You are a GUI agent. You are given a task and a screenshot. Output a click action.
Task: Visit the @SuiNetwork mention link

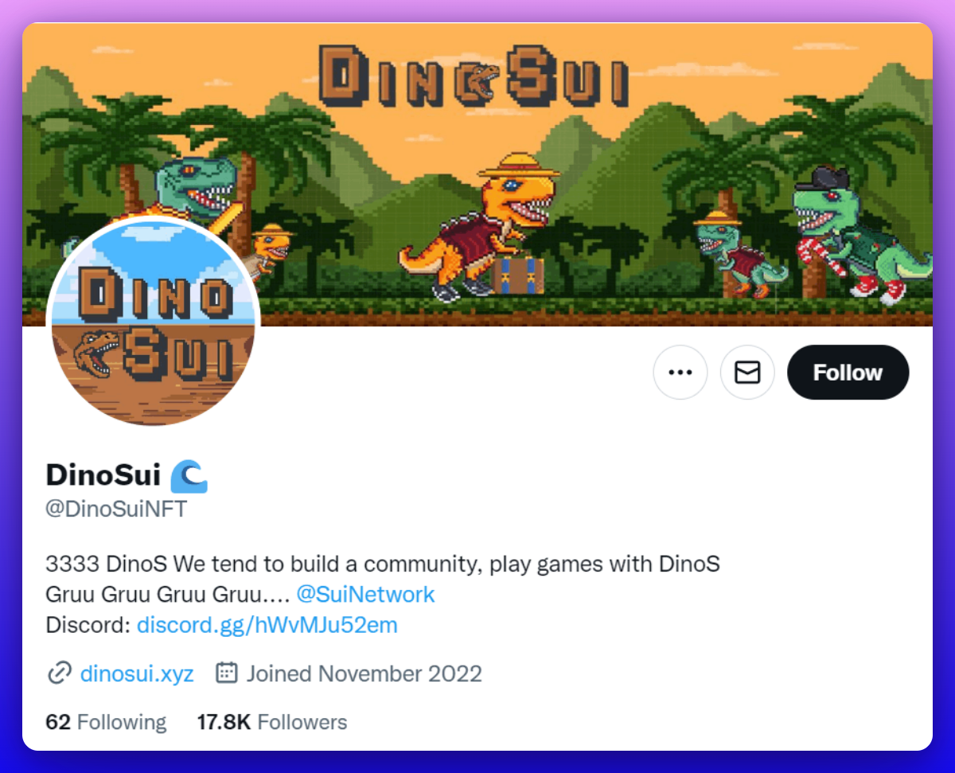[x=365, y=595]
